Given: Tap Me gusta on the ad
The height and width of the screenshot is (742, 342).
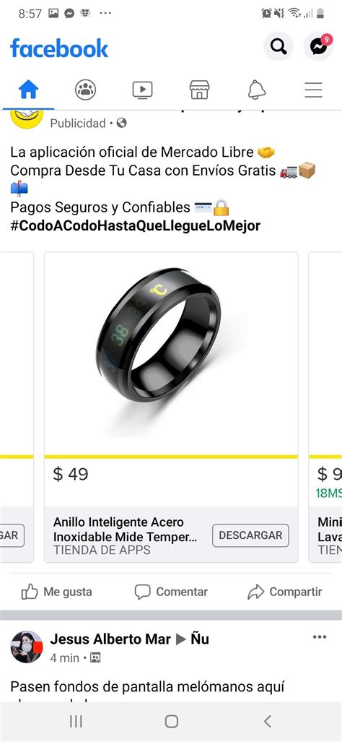Looking at the screenshot, I should 57,592.
